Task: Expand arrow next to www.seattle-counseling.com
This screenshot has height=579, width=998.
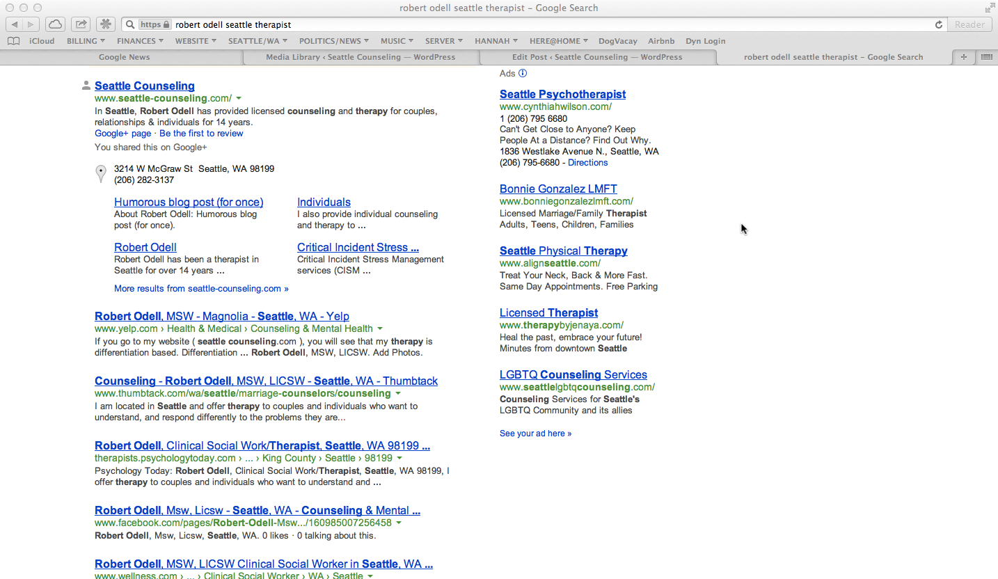Action: (239, 99)
